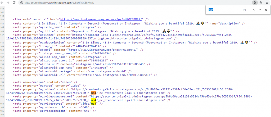Click the name="medium" text on line 159
The width and height of the screenshot is (271, 117).
tap(34, 82)
